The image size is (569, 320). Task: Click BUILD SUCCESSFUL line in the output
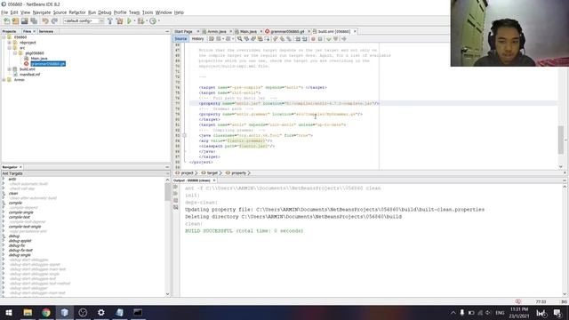click(x=244, y=231)
